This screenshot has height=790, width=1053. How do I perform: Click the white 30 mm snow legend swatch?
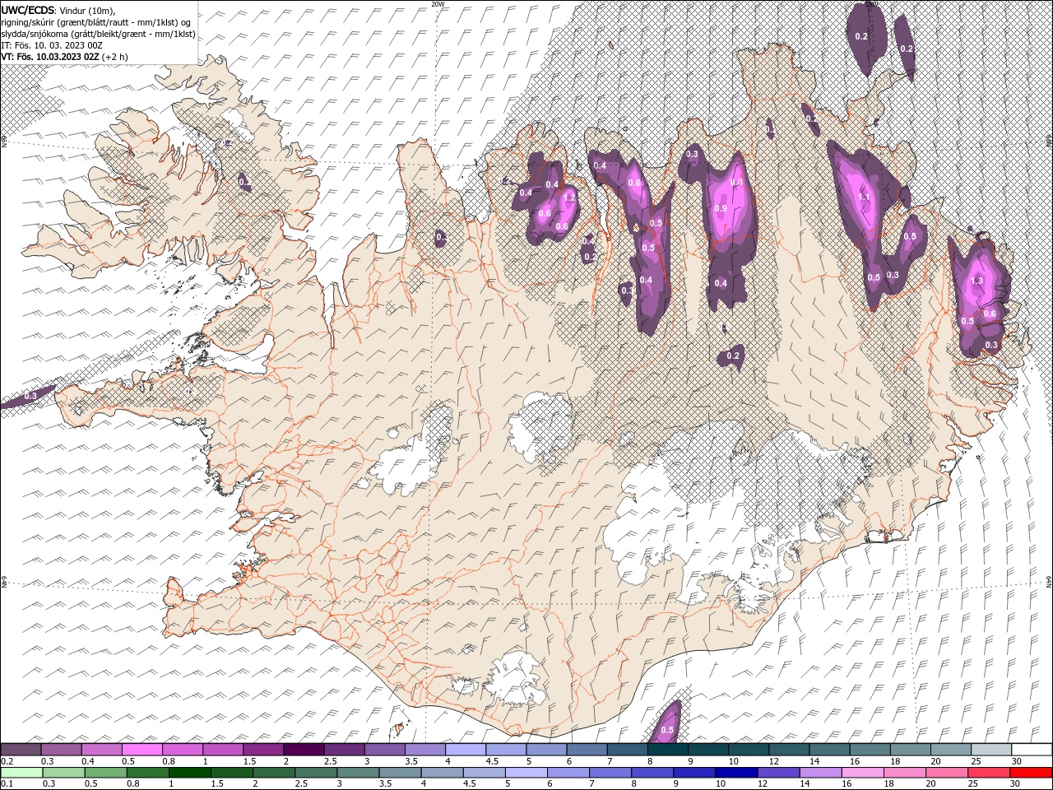coord(1031,749)
